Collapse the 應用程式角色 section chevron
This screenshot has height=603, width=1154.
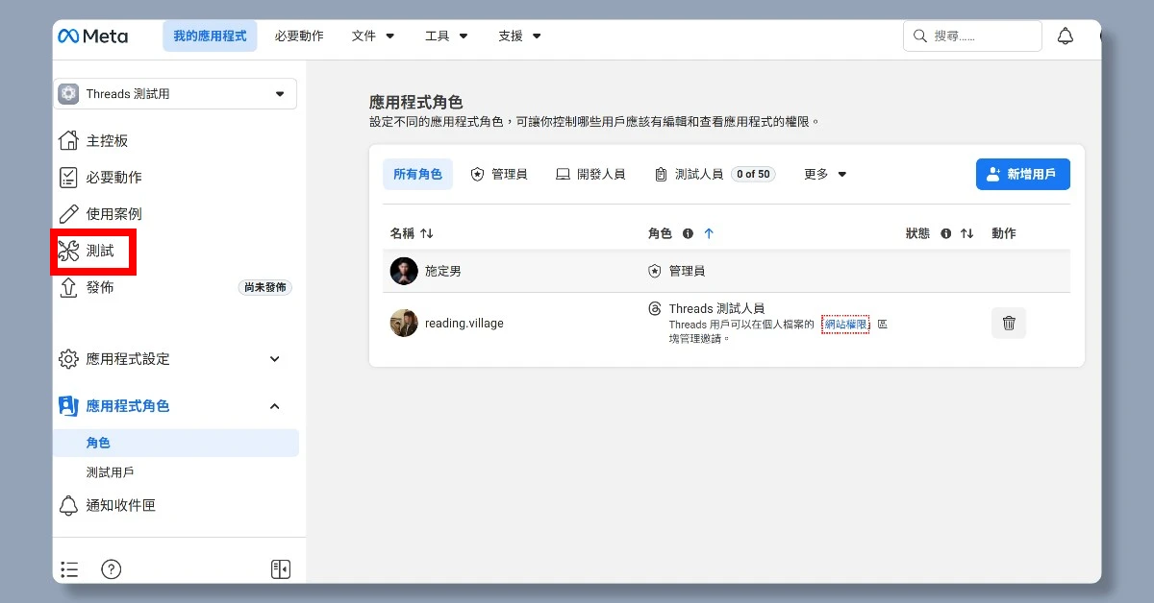274,406
